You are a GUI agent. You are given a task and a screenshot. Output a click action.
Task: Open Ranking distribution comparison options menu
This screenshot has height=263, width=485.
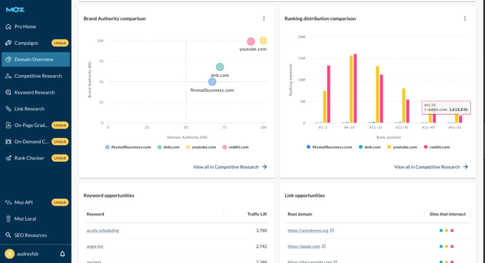465,18
